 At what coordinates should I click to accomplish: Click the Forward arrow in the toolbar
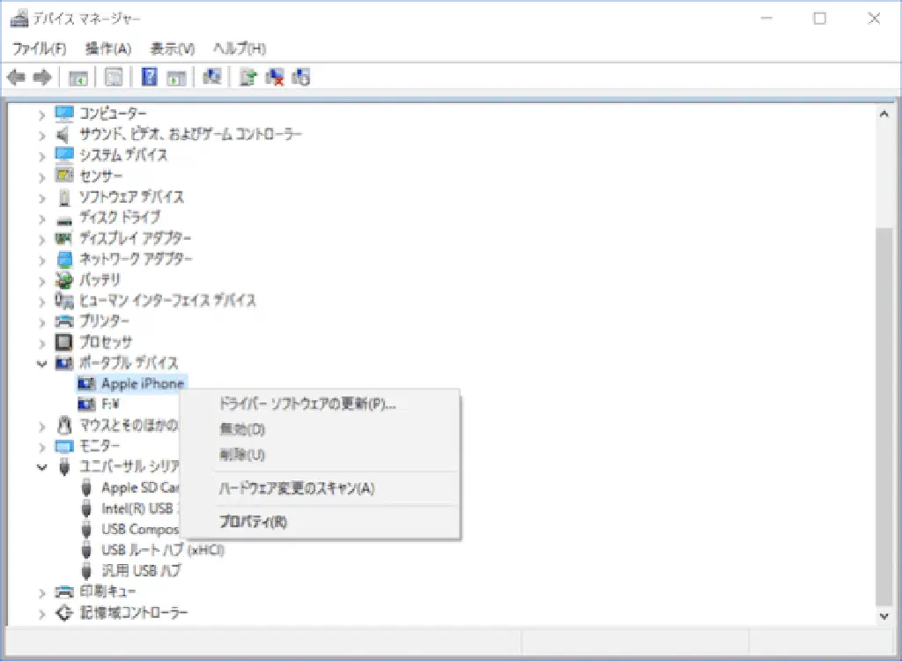click(x=41, y=78)
